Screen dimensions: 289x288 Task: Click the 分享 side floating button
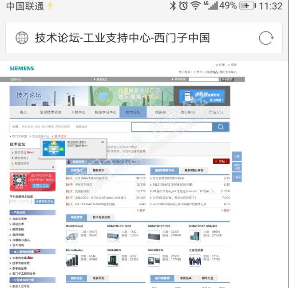pos(237,156)
